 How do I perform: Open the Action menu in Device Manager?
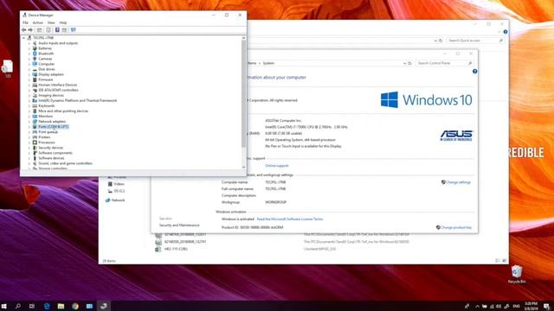tap(38, 22)
